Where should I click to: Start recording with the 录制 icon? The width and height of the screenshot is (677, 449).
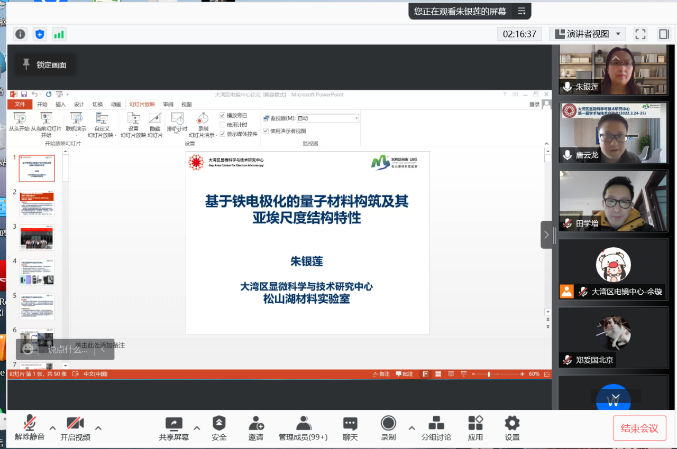(x=388, y=424)
